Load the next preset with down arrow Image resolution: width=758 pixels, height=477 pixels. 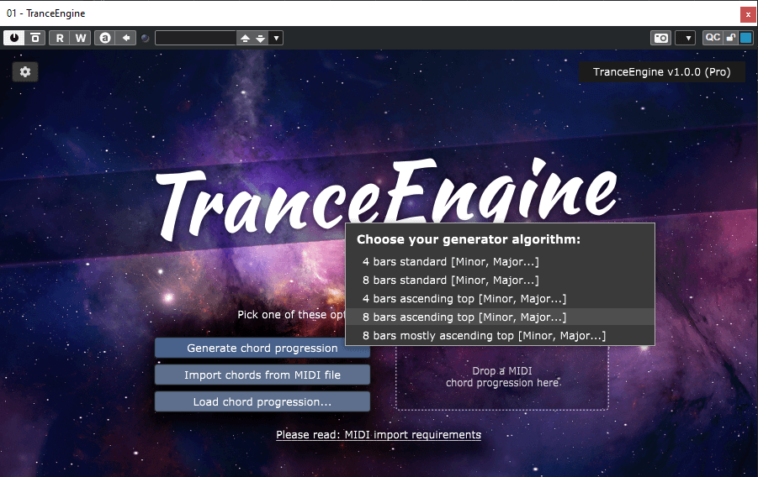click(x=261, y=38)
